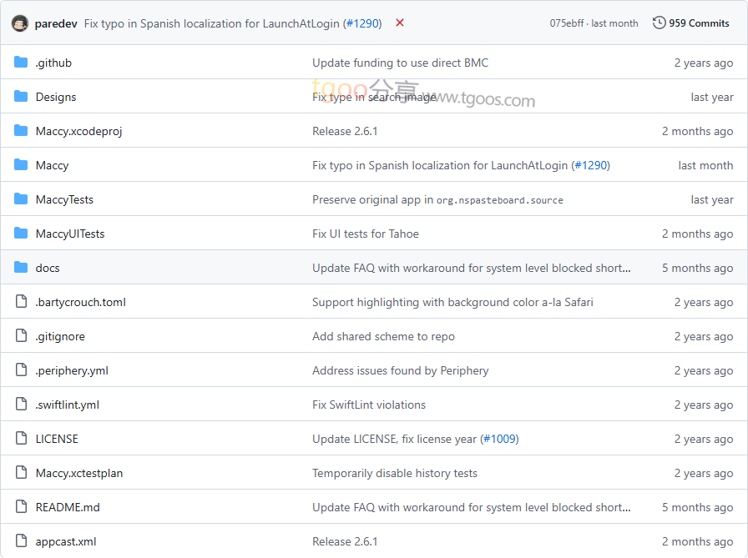748x558 pixels.
Task: Click the .swiftlint.yml file icon
Action: (x=21, y=405)
